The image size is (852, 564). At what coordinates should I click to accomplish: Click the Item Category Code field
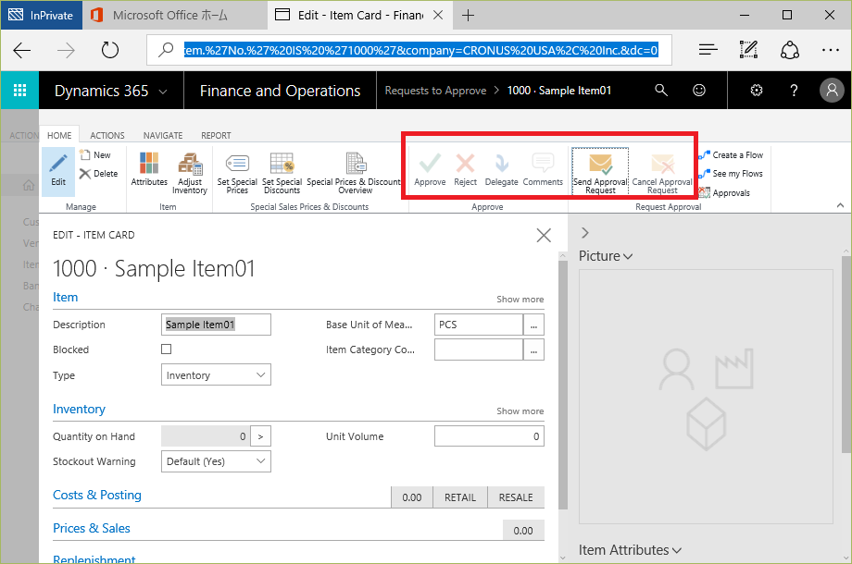479,349
